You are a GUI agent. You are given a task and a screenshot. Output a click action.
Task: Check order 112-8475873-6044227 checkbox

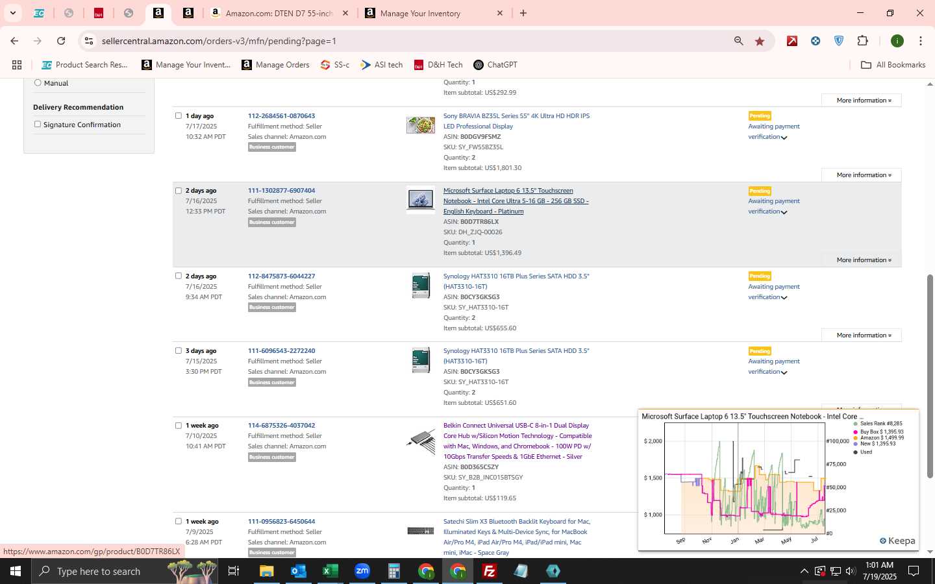179,276
